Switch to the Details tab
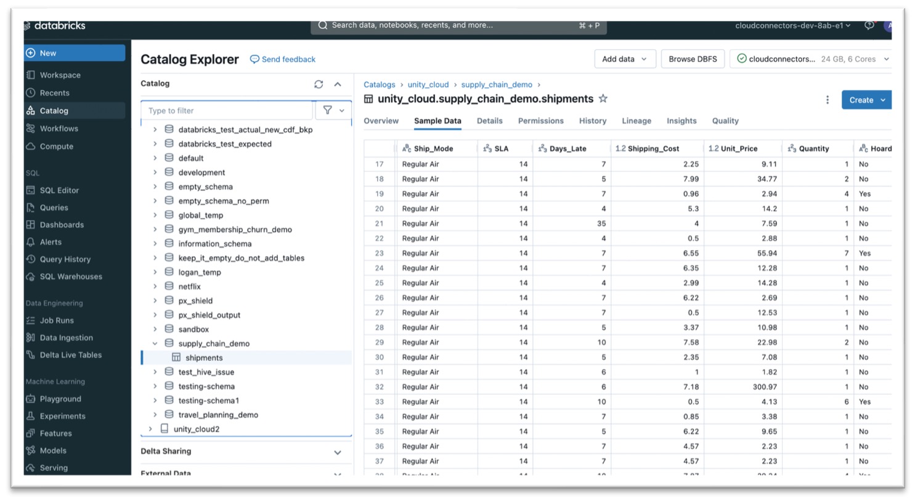This screenshot has width=915, height=502. tap(490, 121)
